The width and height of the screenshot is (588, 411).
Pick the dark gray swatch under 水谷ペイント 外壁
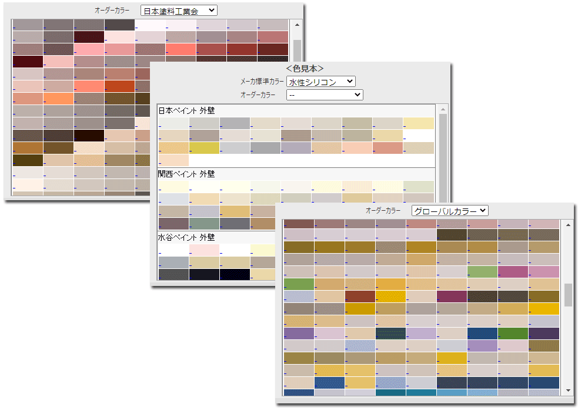[x=173, y=274]
